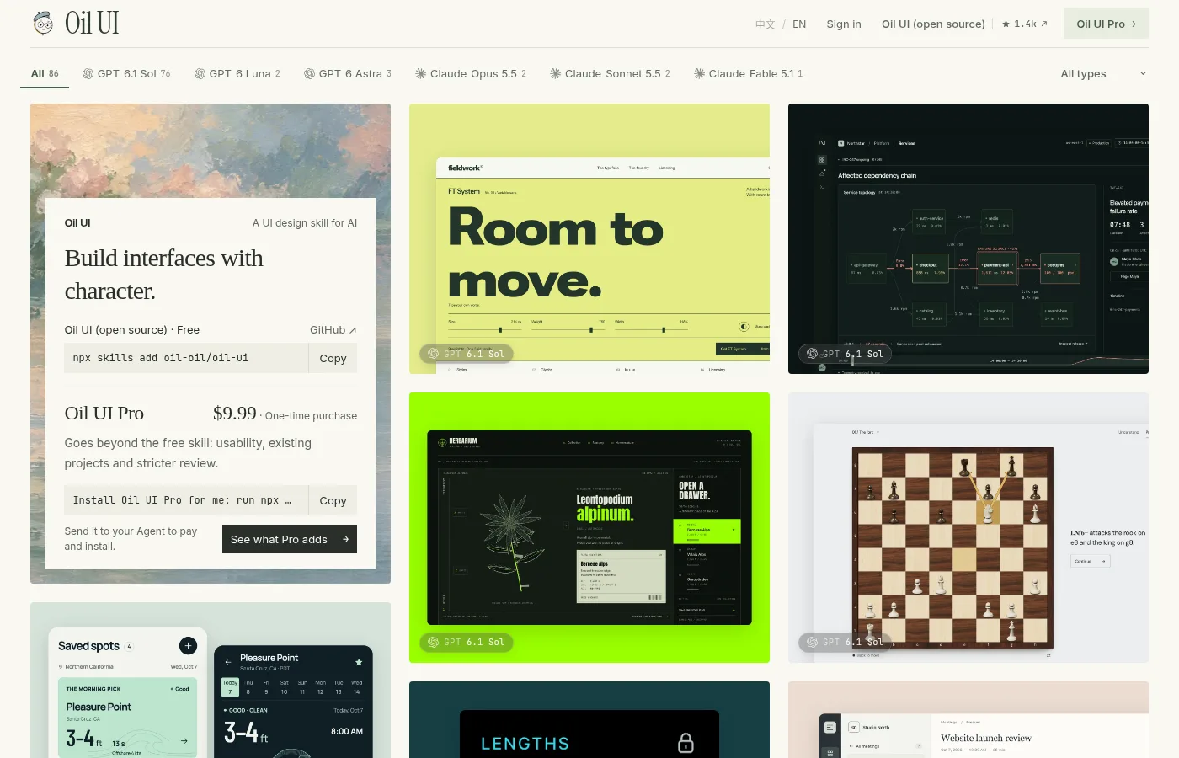Open the chess board thumbnail
The height and width of the screenshot is (758, 1179).
pos(968,527)
